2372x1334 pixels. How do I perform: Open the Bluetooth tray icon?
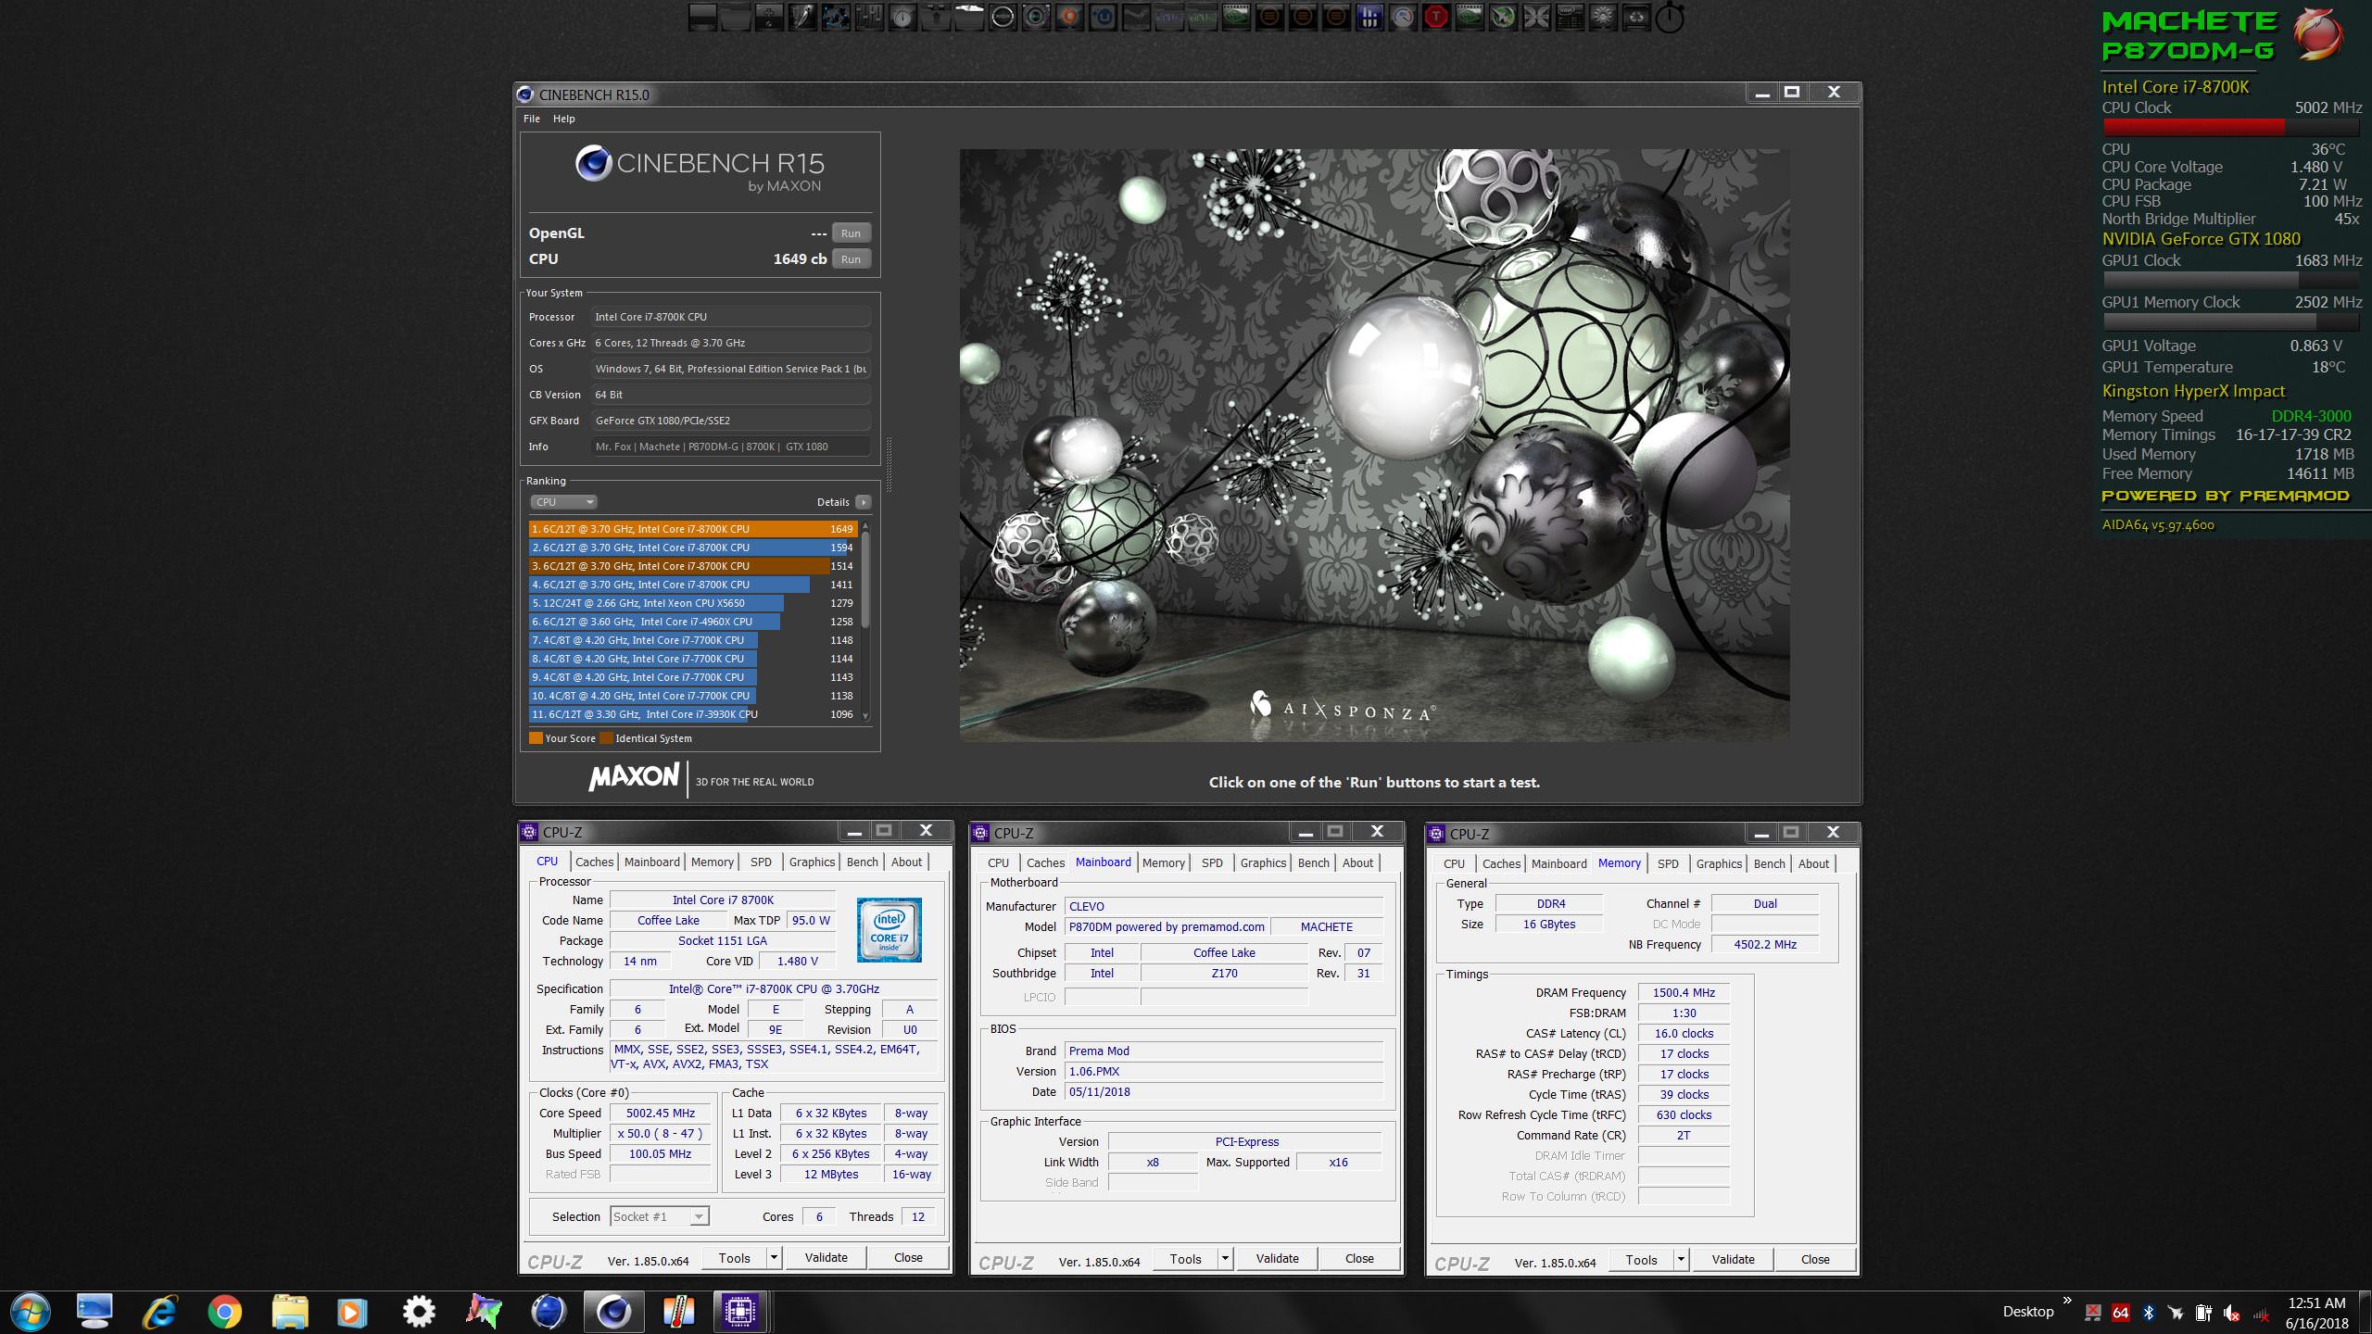click(x=2149, y=1312)
